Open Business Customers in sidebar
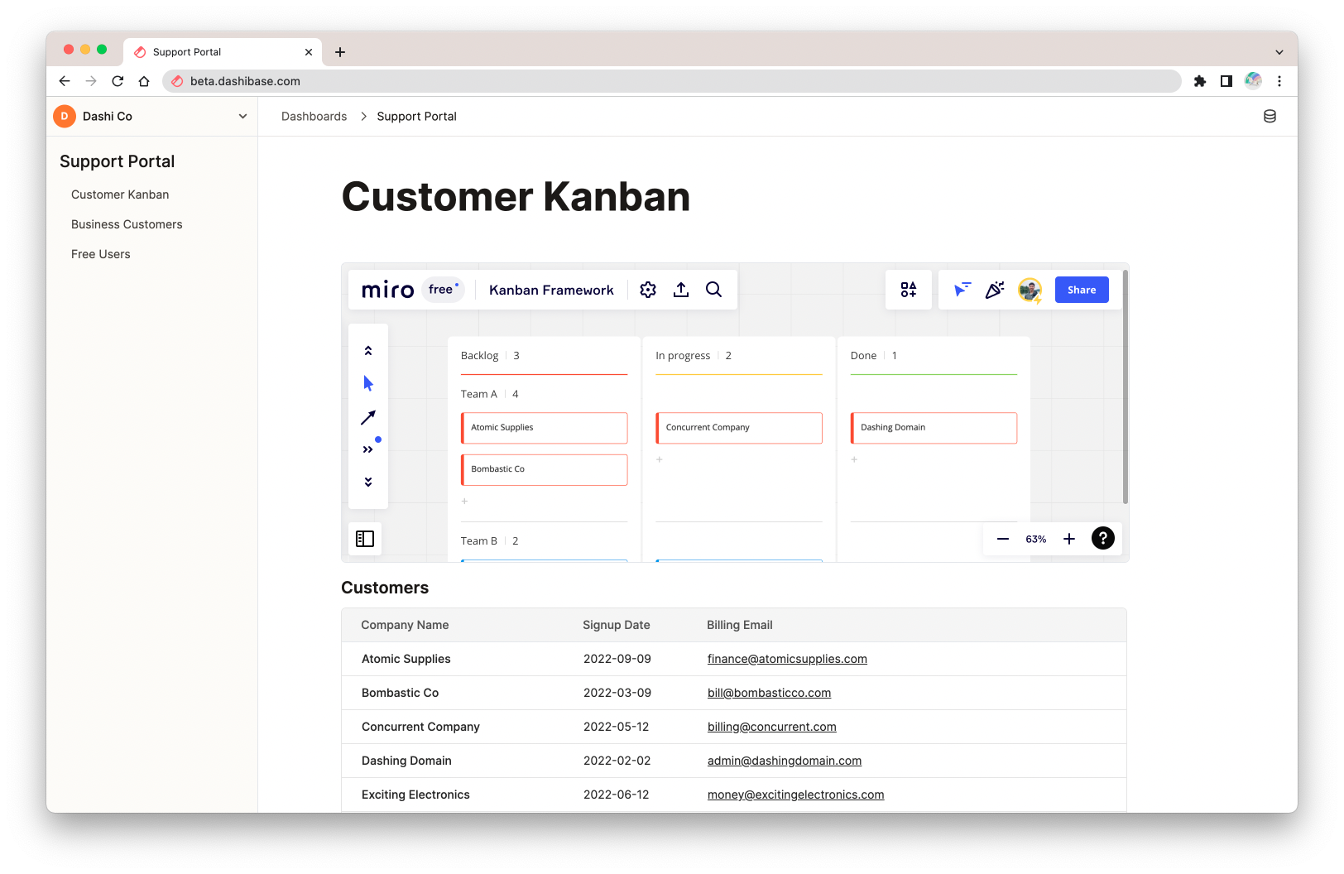 pyautogui.click(x=127, y=224)
